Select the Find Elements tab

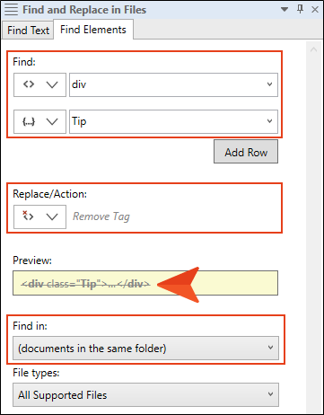tap(93, 30)
